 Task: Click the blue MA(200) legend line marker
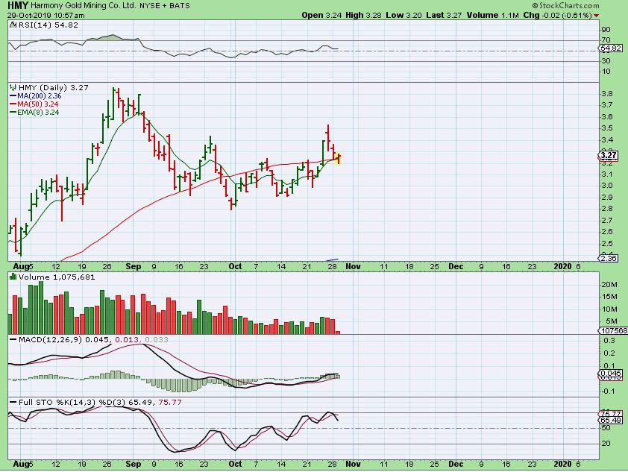(x=13, y=96)
